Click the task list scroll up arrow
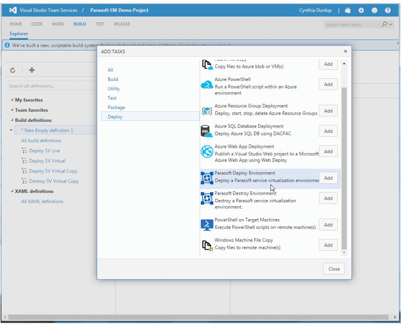 pos(344,64)
